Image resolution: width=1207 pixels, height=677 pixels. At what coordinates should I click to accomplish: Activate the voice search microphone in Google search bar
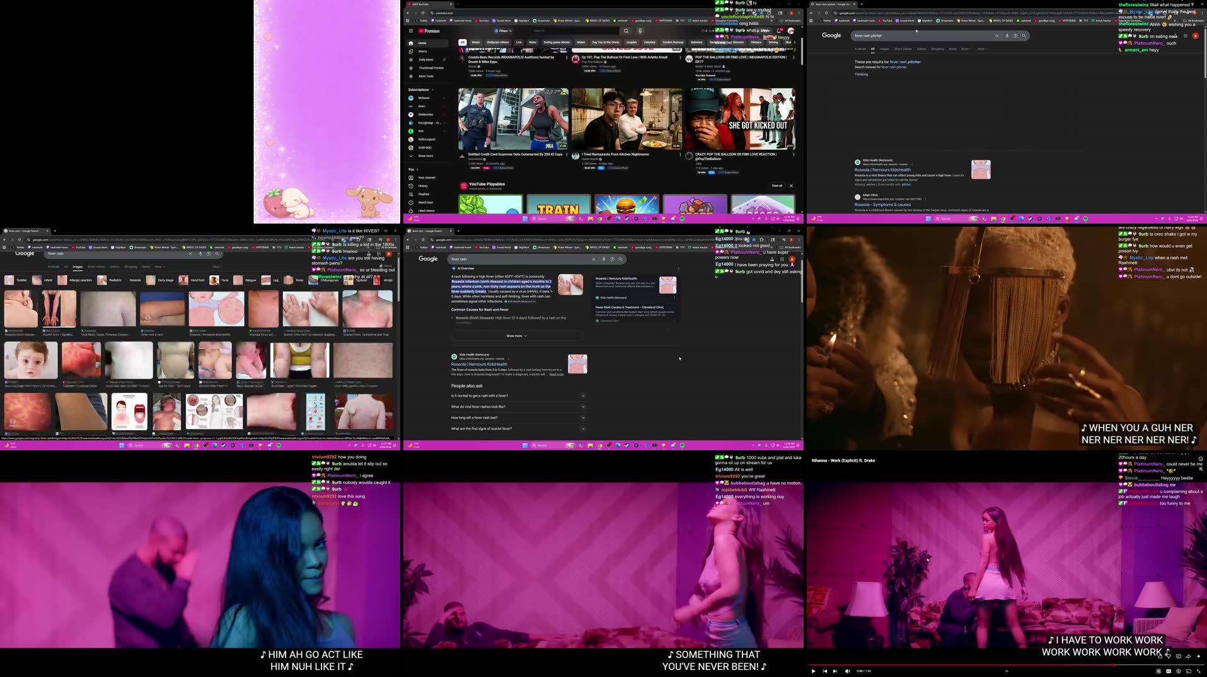pos(603,259)
